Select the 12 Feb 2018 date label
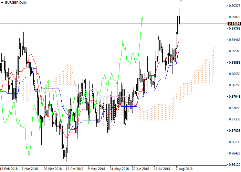Viewport: 241px width, 172px height. pyautogui.click(x=9, y=169)
